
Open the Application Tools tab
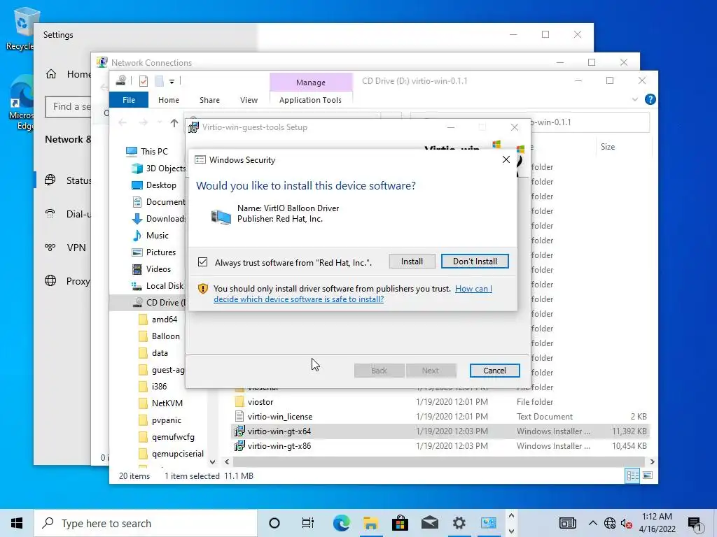pos(310,100)
